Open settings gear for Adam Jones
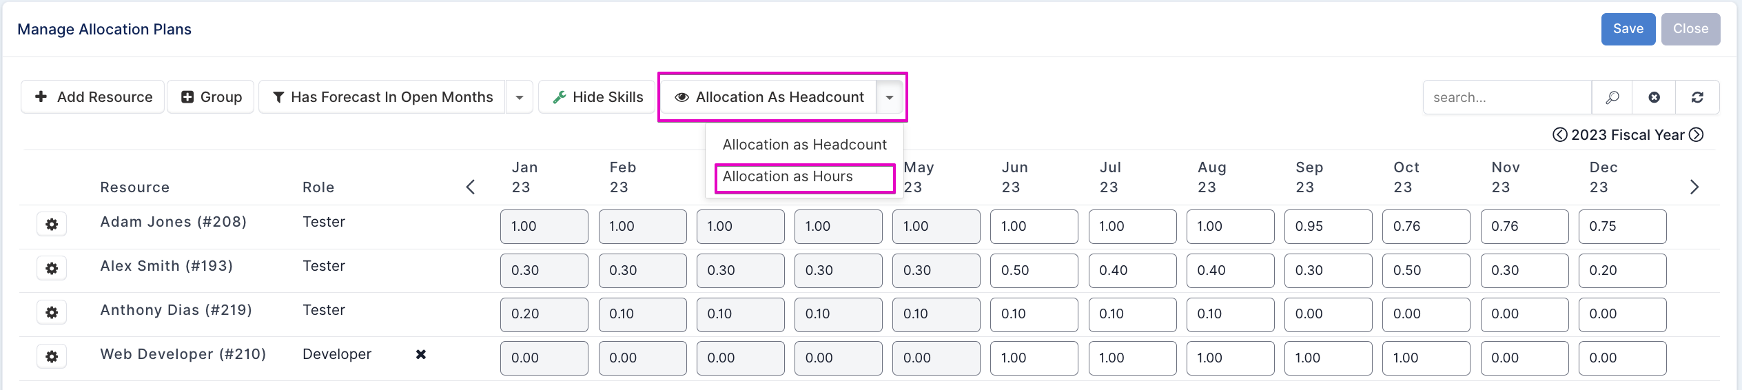The width and height of the screenshot is (1742, 390). 52,225
